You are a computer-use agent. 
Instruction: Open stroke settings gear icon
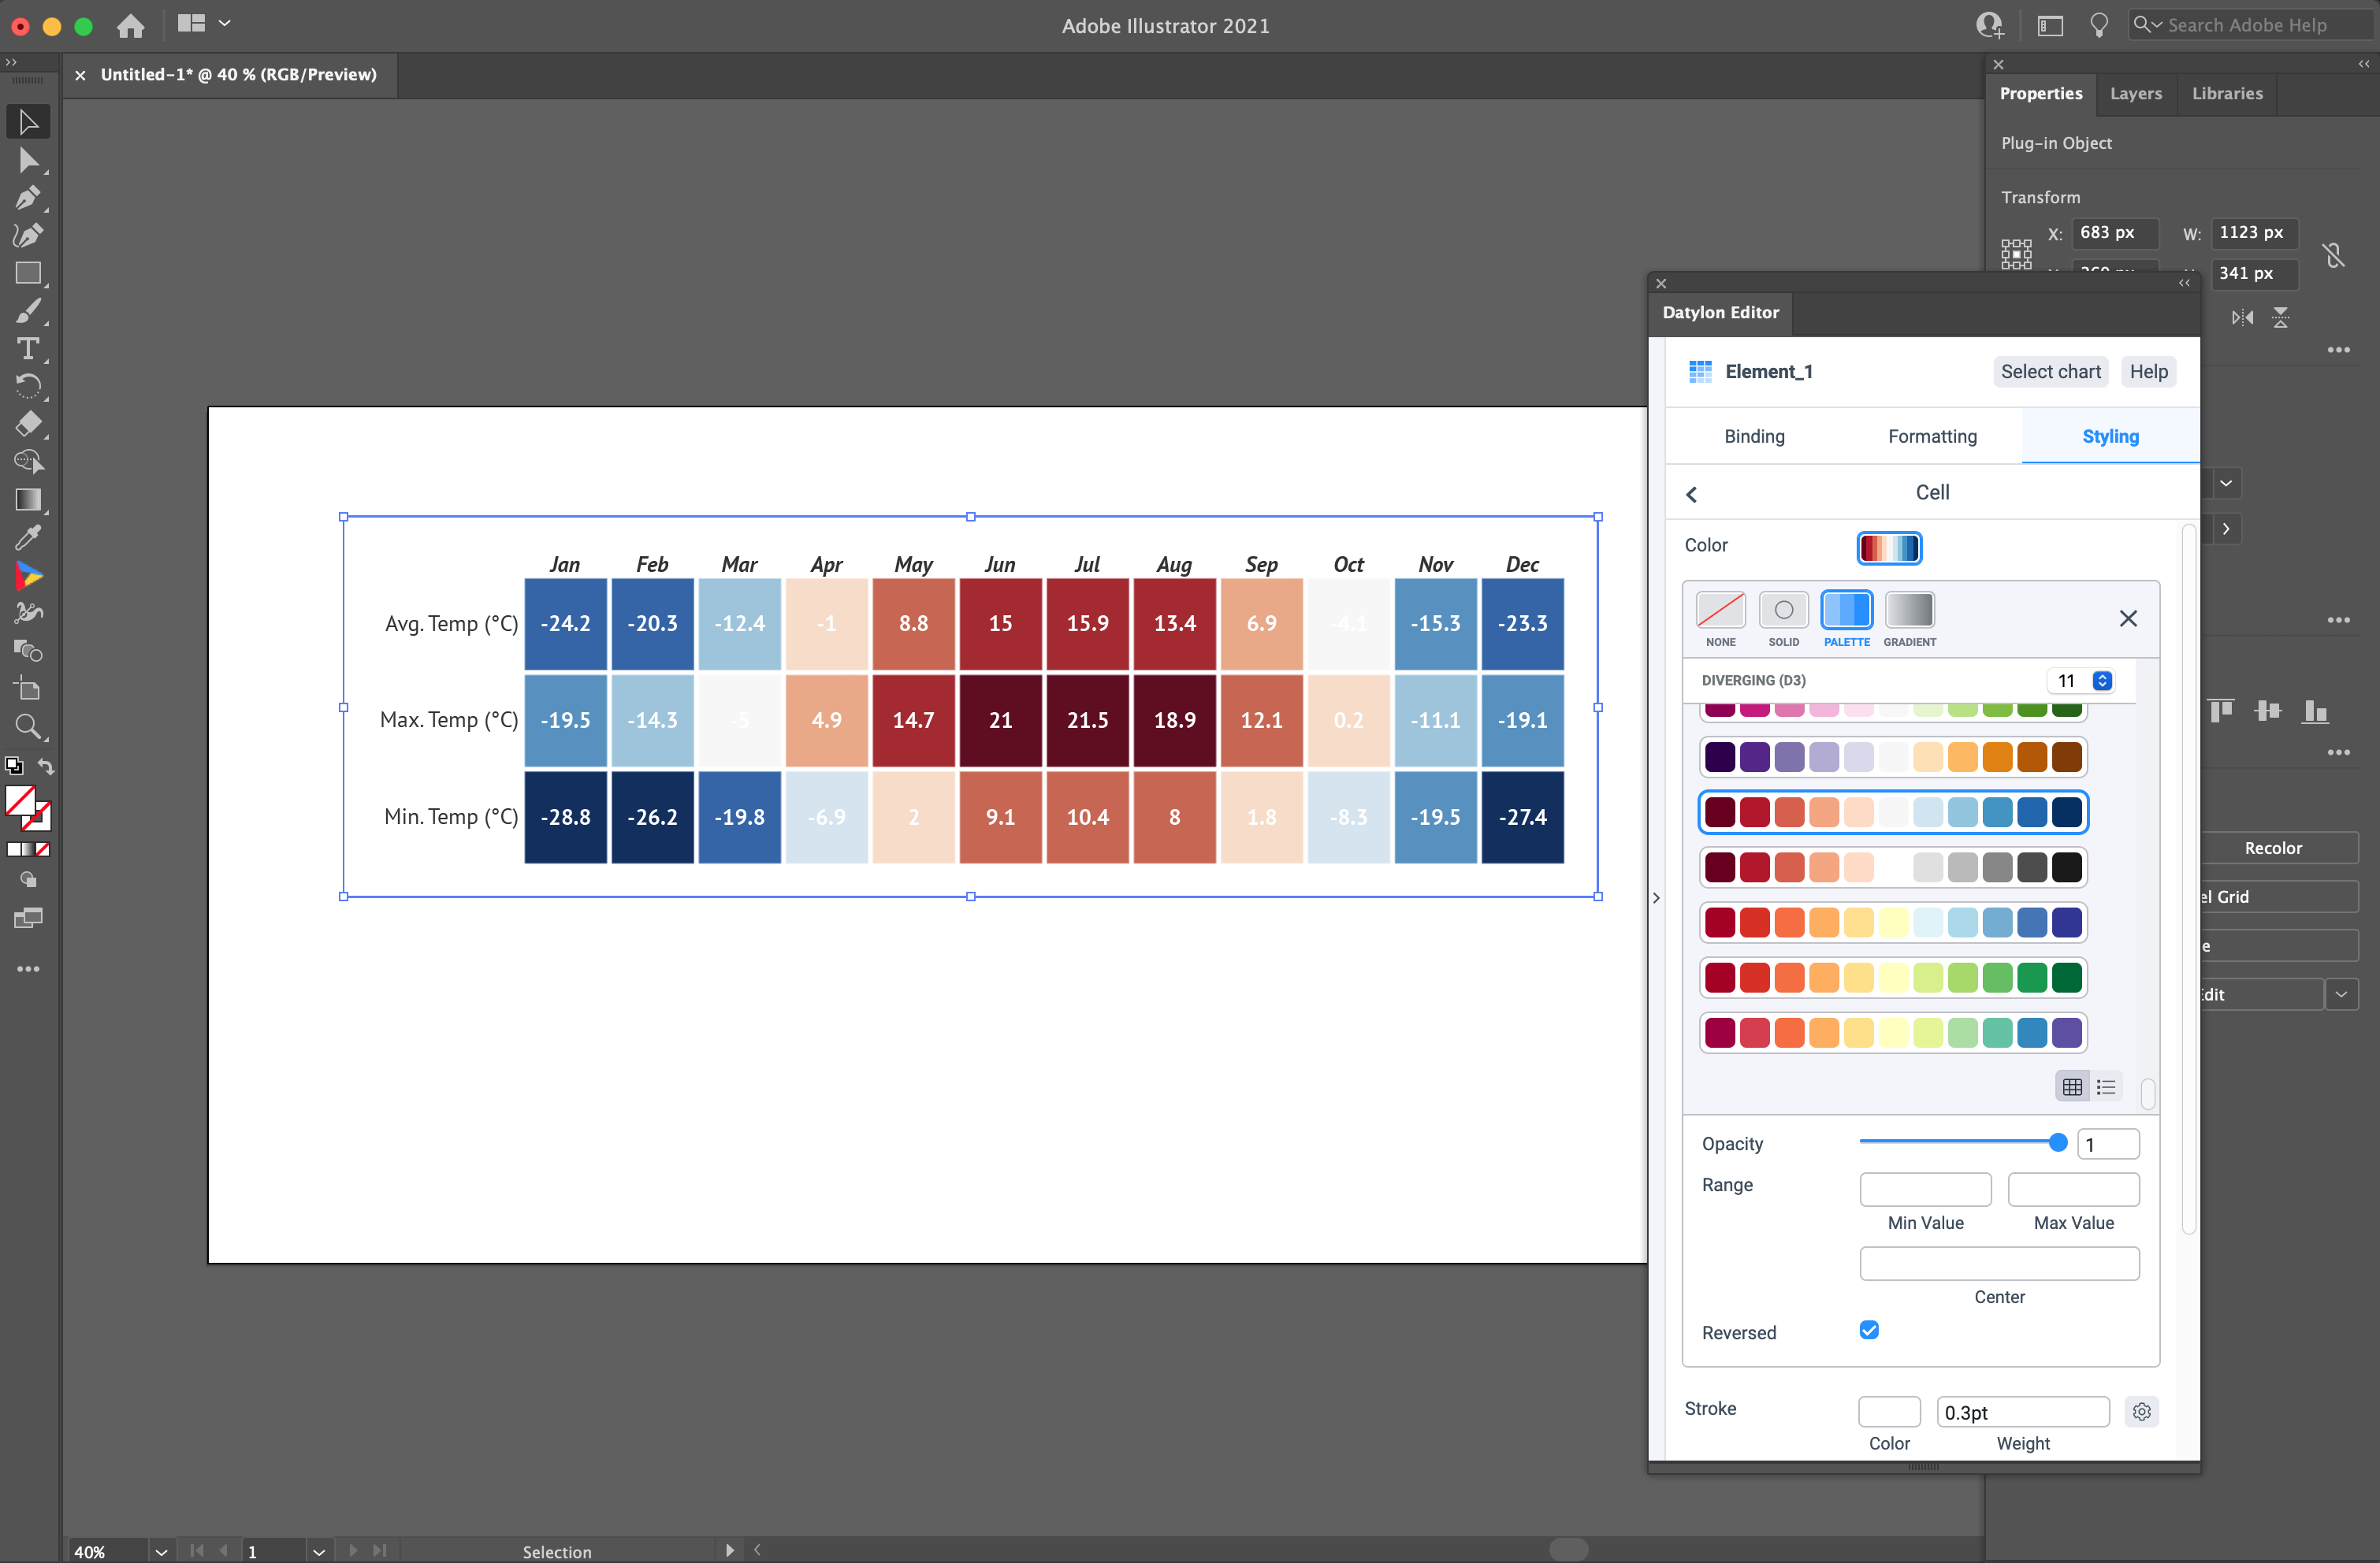click(x=2141, y=1411)
